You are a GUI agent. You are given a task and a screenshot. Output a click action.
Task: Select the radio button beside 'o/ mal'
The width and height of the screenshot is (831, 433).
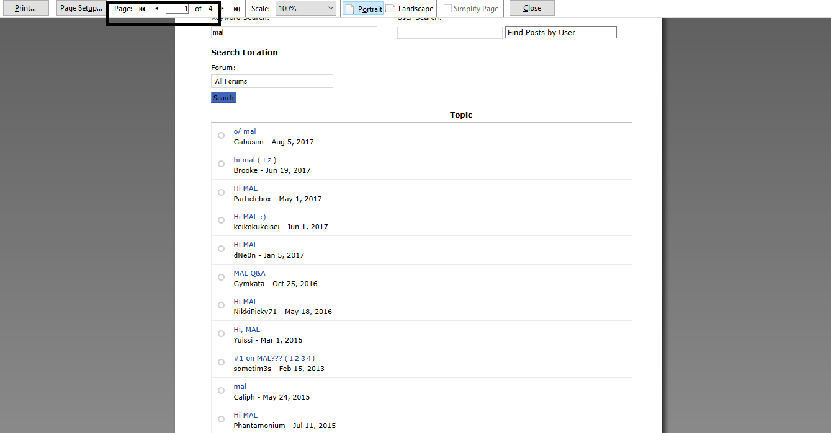(222, 136)
